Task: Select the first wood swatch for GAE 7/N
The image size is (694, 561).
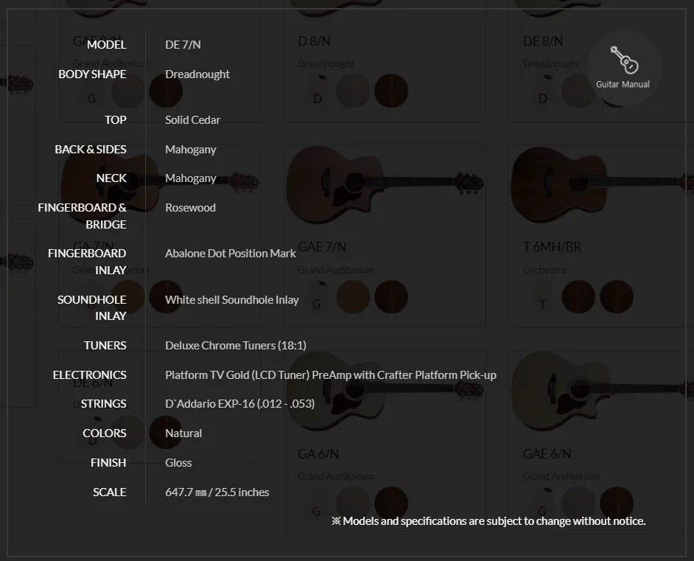Action: [x=353, y=296]
